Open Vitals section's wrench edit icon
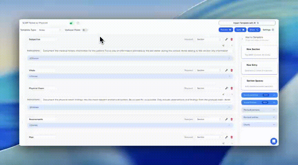The image size is (298, 165). (x=226, y=70)
